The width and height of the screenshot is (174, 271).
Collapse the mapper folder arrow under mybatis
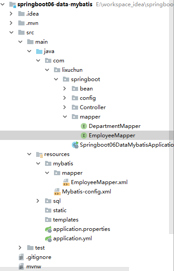(x=47, y=172)
